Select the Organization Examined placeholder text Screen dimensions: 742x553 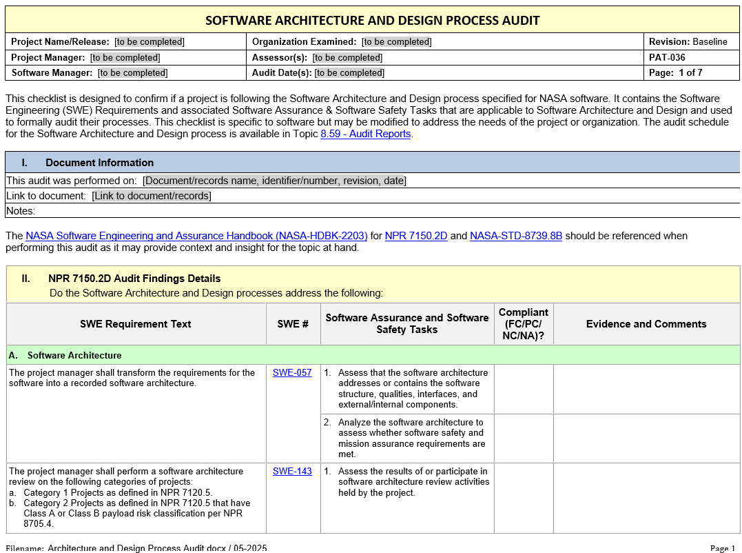click(x=397, y=42)
